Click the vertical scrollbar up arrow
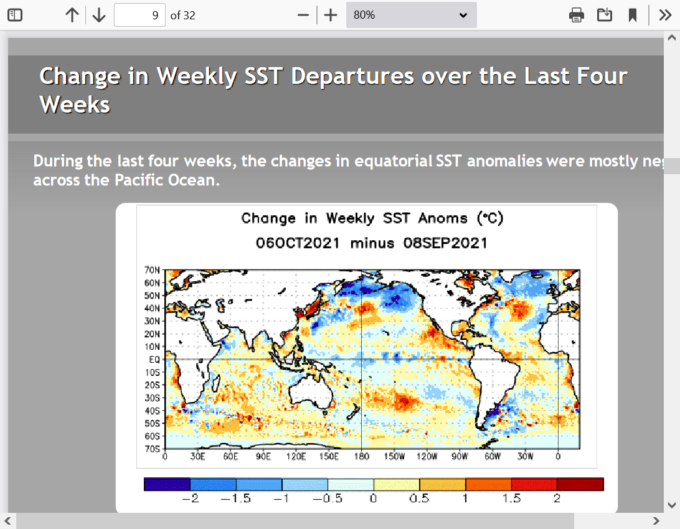 [x=671, y=39]
